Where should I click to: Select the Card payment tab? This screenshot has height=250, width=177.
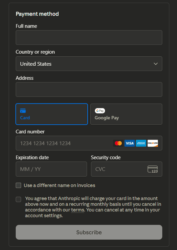tap(52, 114)
